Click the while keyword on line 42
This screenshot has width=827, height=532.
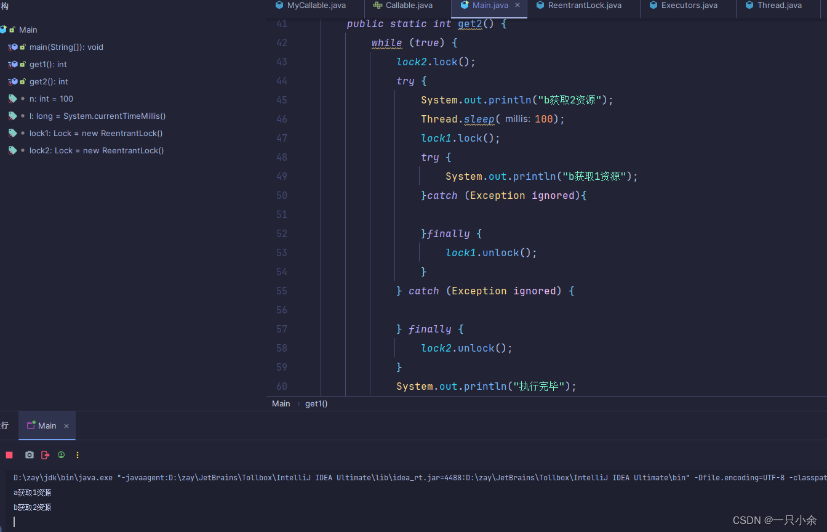387,42
